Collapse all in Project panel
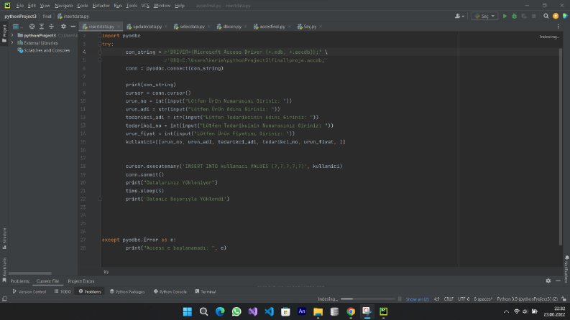 [x=51, y=27]
